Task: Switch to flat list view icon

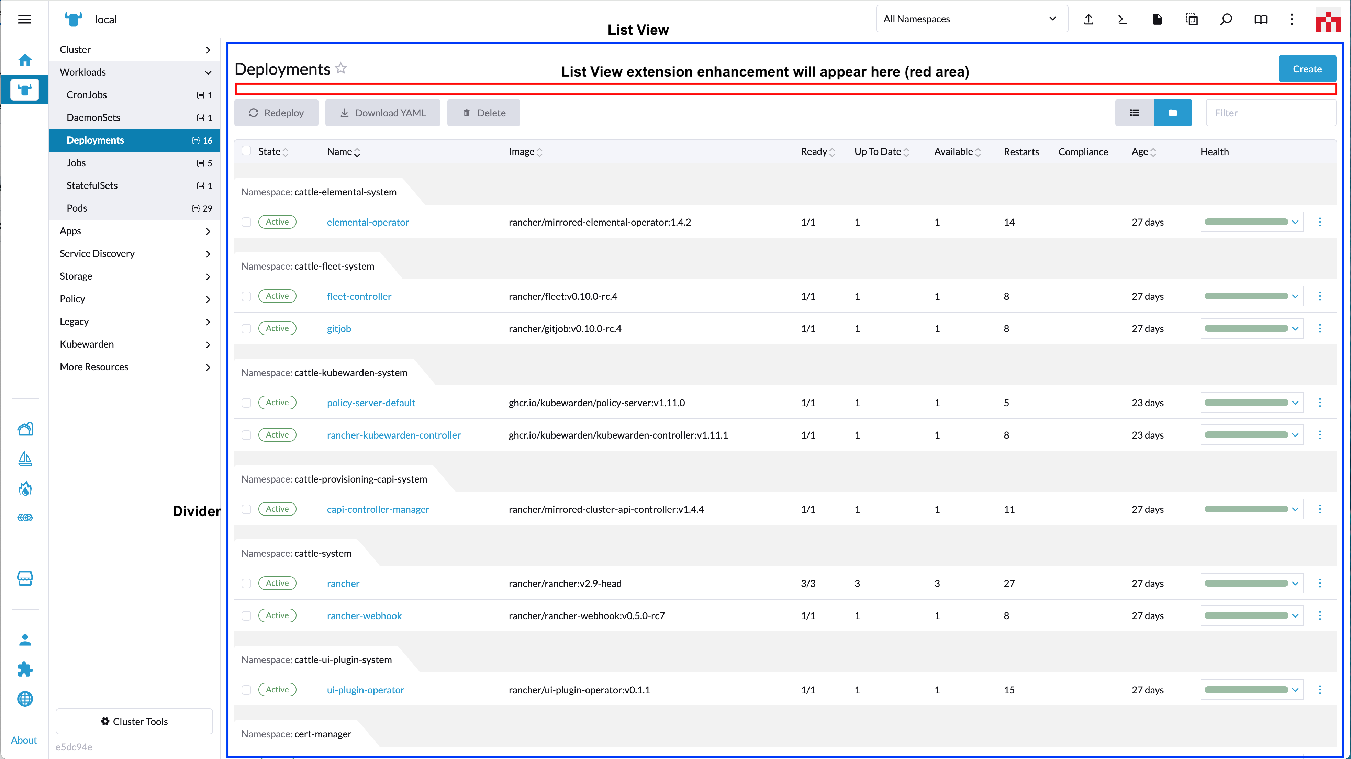Action: click(x=1134, y=113)
